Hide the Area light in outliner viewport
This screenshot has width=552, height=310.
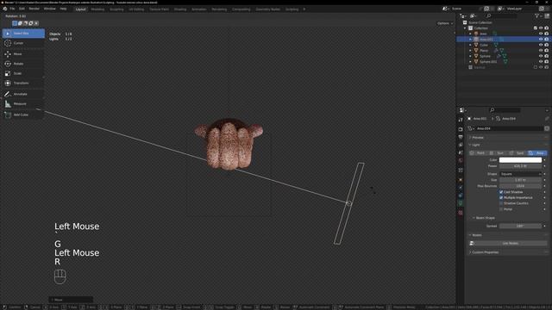541,34
